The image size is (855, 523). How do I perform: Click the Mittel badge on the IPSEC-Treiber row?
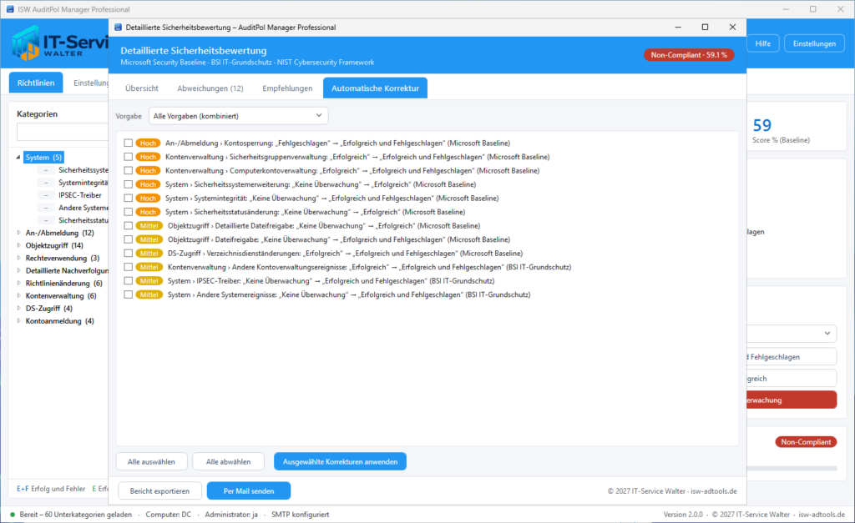[x=149, y=281]
